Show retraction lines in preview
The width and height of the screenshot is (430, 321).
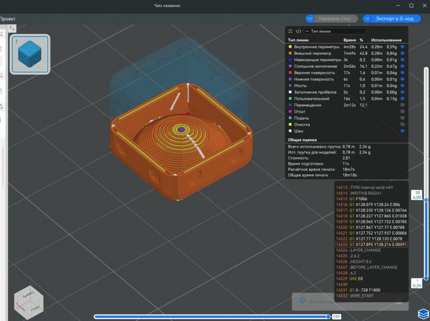click(x=402, y=111)
